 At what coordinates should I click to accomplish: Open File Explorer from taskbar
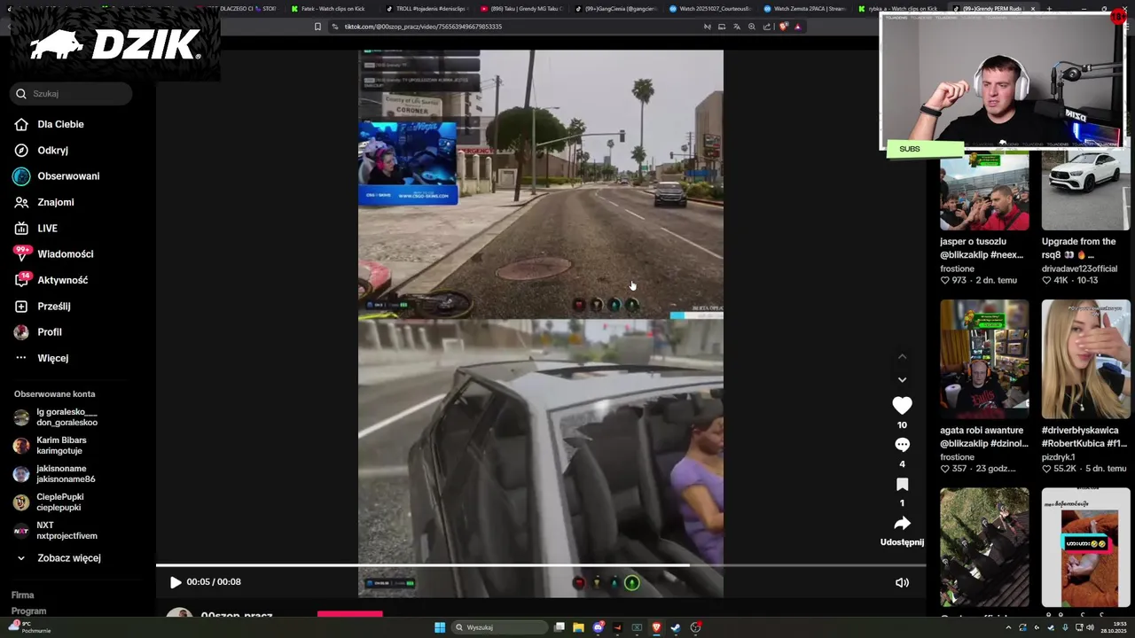click(x=578, y=627)
